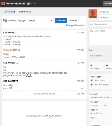The height and width of the screenshot is (126, 112).
Task: Click the Chrome 123.0.0.0 browser value
Action: point(98,106)
